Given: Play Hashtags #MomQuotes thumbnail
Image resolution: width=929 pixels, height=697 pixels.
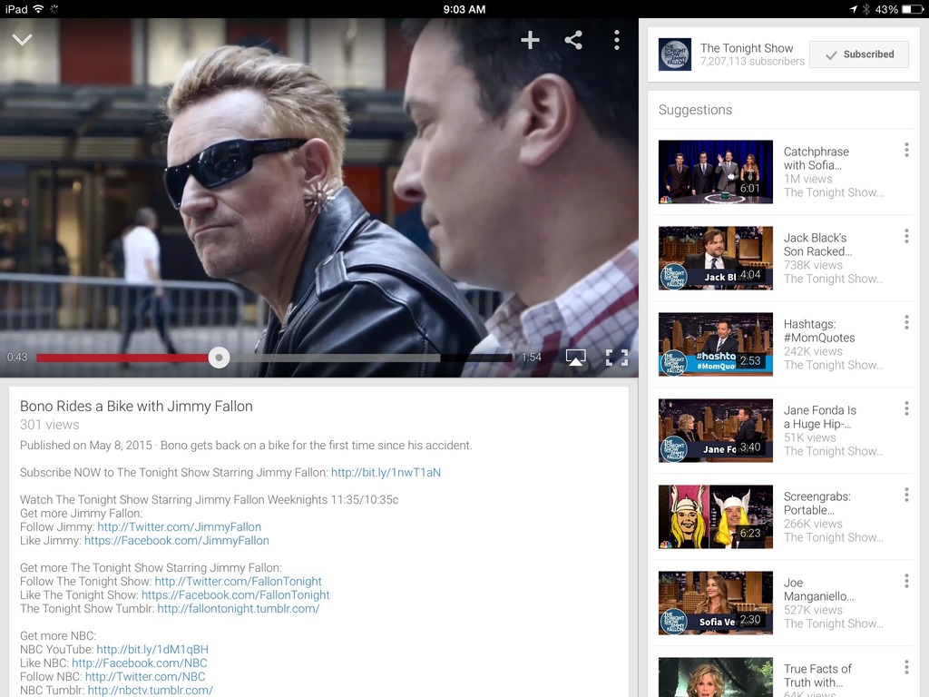Looking at the screenshot, I should pos(716,344).
